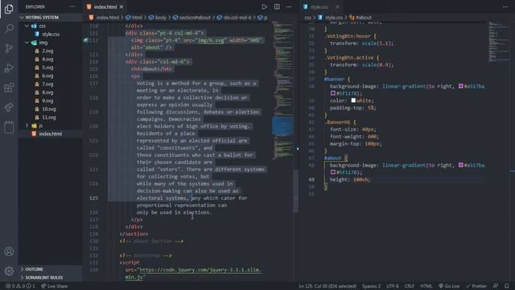Open the Run and Debug view

tap(9, 68)
